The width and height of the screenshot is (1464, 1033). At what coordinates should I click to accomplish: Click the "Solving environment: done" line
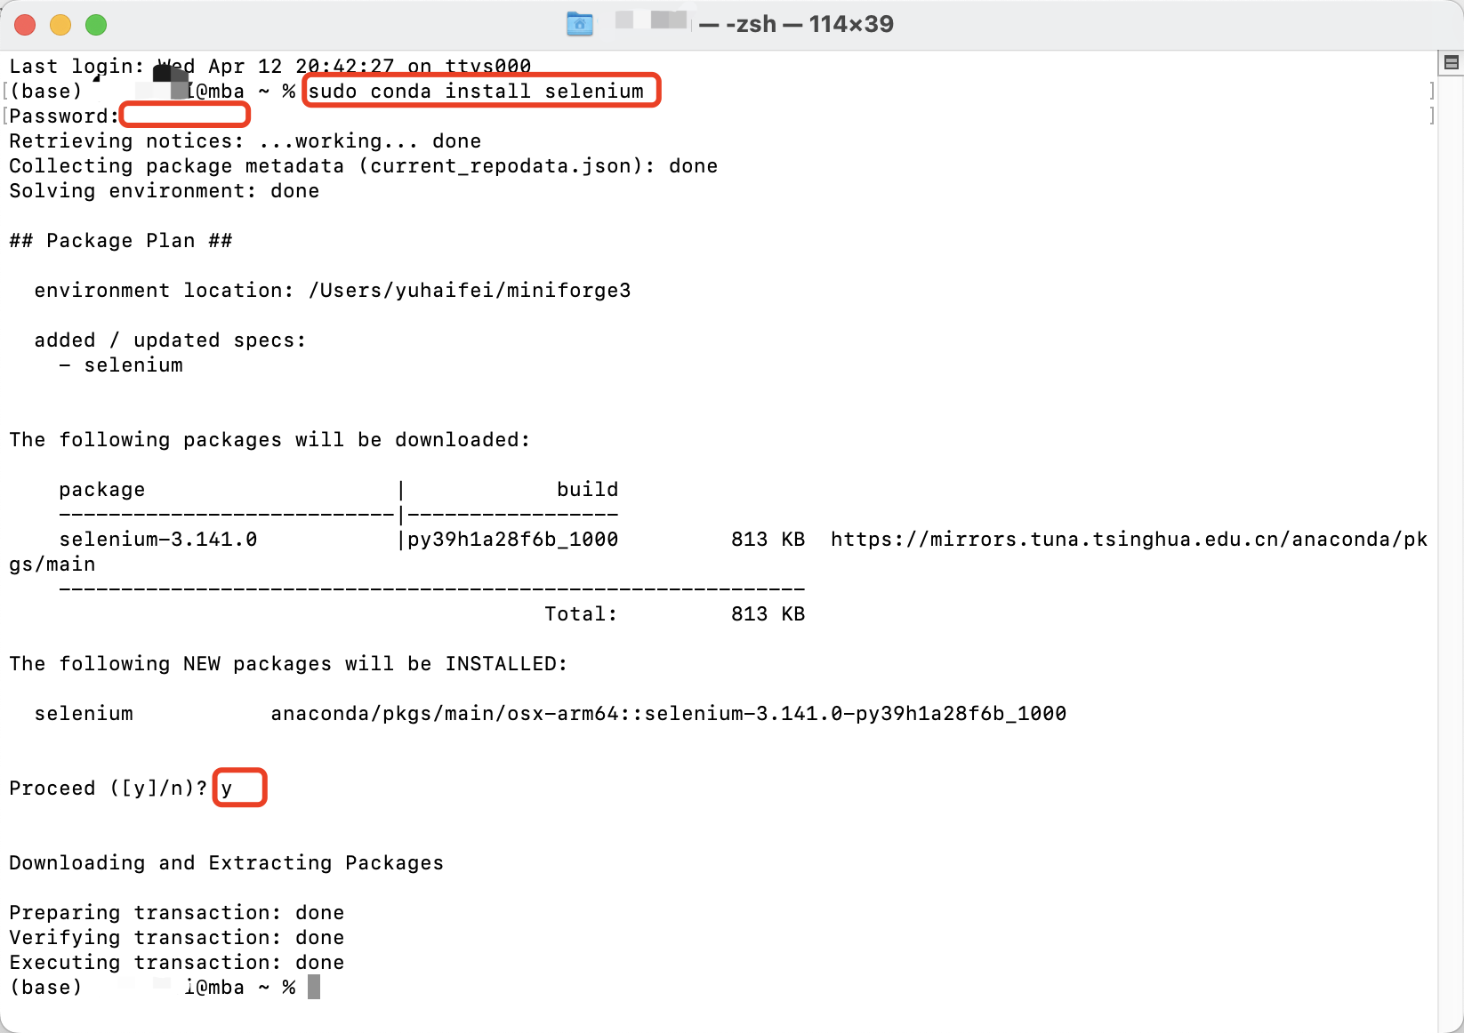tap(165, 190)
